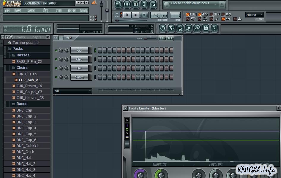Click the browser collapse structure icon
281x178 pixels.
(7, 37)
